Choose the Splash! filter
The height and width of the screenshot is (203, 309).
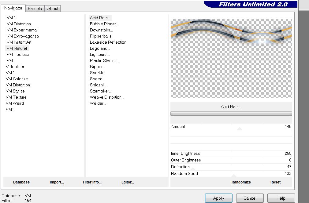point(98,85)
